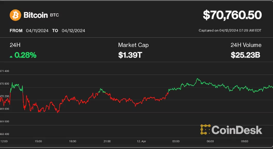Click the orange Bitcoin logo icon
The width and height of the screenshot is (273, 149).
click(x=15, y=15)
